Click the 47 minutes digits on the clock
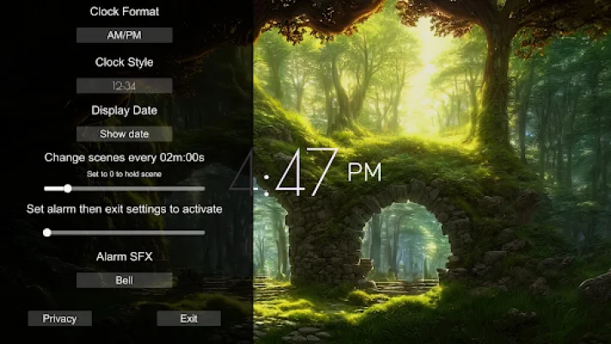Screen dimensions: 611x344 tap(306, 175)
